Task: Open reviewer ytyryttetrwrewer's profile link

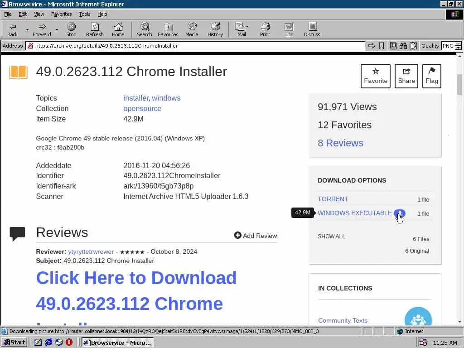Action: click(91, 251)
